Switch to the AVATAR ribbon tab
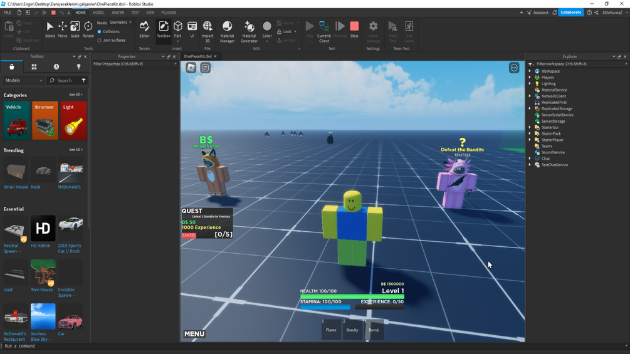The height and width of the screenshot is (354, 630). pyautogui.click(x=118, y=13)
